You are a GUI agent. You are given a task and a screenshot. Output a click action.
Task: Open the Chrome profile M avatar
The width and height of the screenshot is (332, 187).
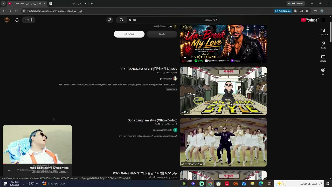(322, 11)
